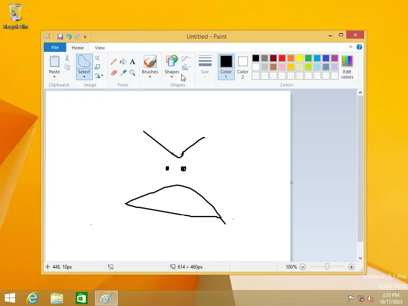408x306 pixels.
Task: Click the zoom in plus button
Action: coord(351,267)
